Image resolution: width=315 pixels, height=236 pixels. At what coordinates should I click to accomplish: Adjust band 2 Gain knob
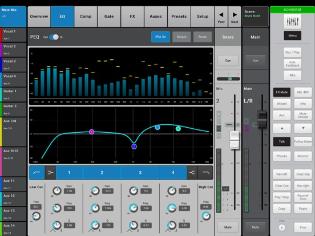pyautogui.click(x=95, y=190)
